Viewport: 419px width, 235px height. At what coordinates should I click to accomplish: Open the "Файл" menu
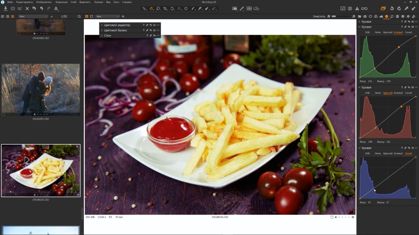(x=10, y=2)
